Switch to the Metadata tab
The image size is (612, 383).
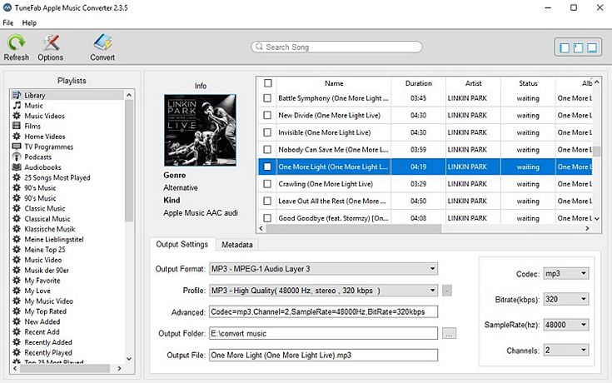pos(237,245)
